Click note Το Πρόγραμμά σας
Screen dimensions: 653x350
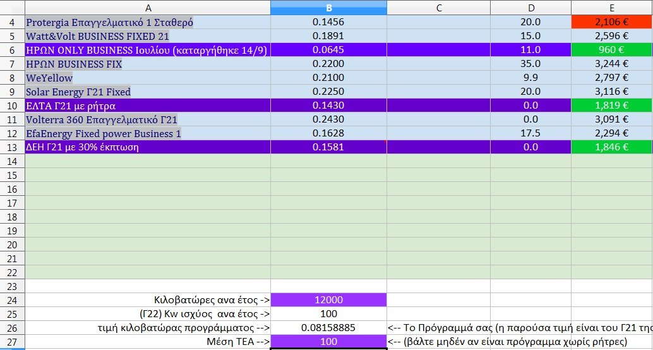pos(520,328)
